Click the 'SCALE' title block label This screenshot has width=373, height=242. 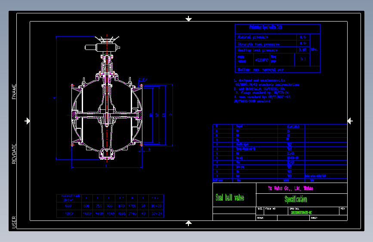coord(260,218)
